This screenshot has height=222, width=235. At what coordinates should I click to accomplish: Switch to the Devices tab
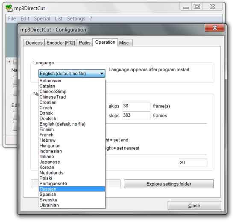click(x=34, y=43)
